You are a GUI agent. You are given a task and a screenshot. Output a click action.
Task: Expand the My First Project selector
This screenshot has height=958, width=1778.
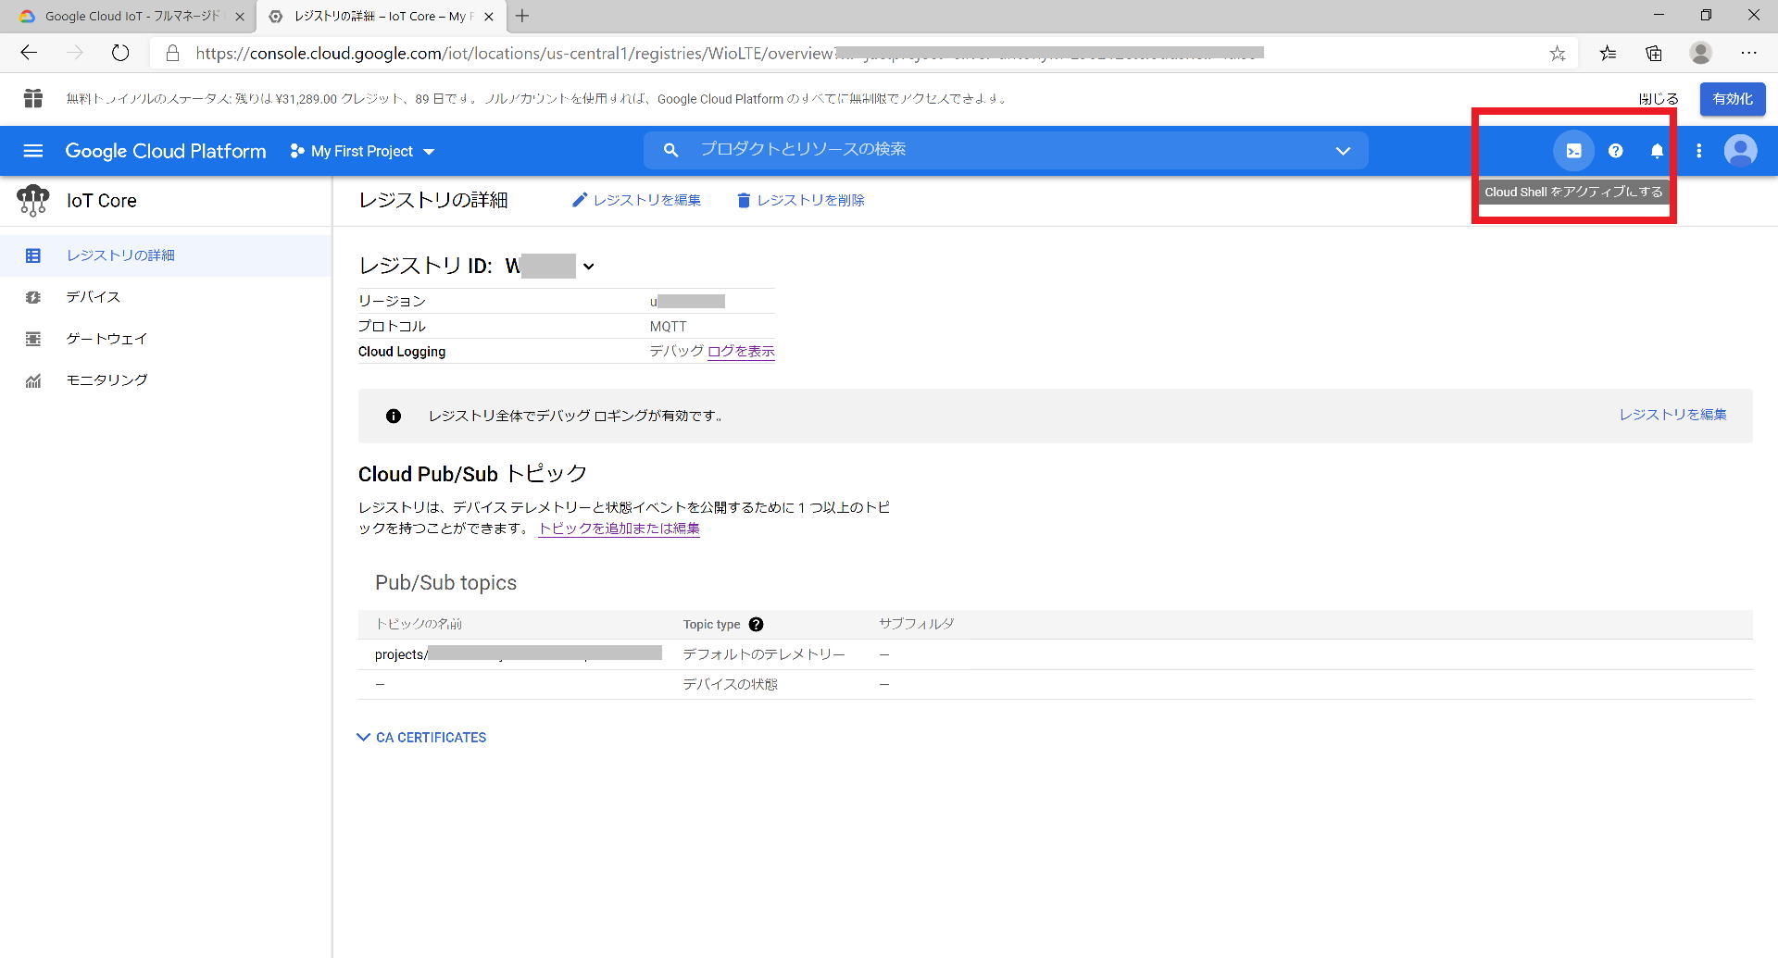pos(362,151)
